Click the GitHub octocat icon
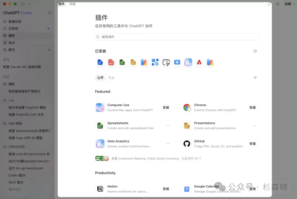The height and width of the screenshot is (199, 297). point(187,144)
